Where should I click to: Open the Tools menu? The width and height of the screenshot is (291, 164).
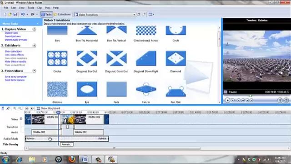31,8
